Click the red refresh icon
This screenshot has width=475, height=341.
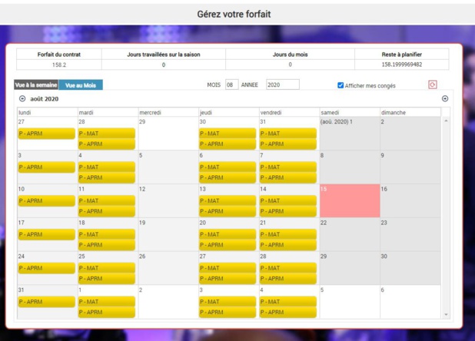[433, 85]
